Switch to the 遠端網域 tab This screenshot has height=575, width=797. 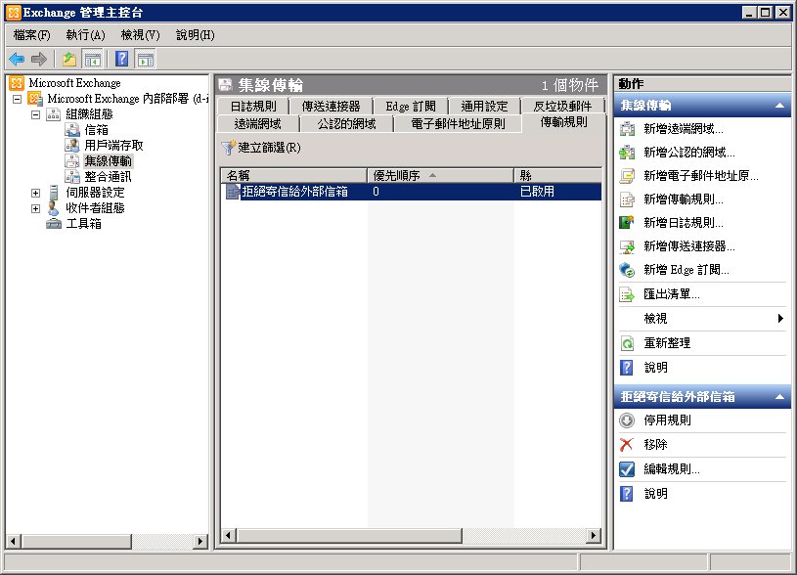(x=258, y=123)
